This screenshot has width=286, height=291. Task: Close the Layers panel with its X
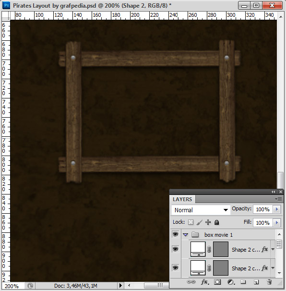click(x=281, y=192)
